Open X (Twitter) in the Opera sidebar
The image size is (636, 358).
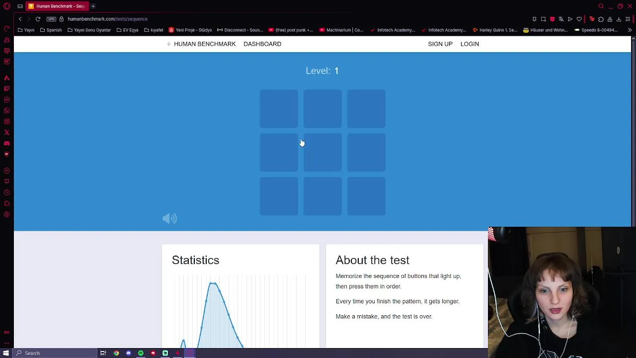6,132
